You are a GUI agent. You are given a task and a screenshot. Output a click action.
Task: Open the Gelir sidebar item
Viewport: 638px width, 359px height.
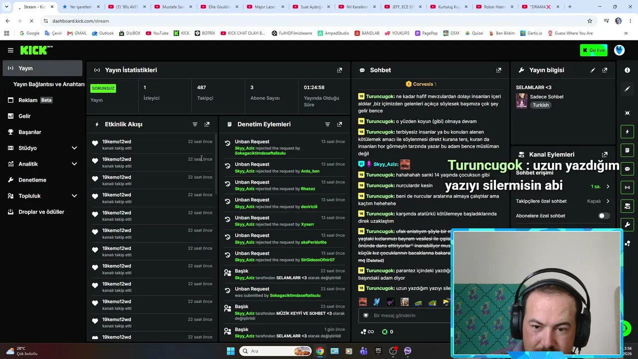[42, 116]
